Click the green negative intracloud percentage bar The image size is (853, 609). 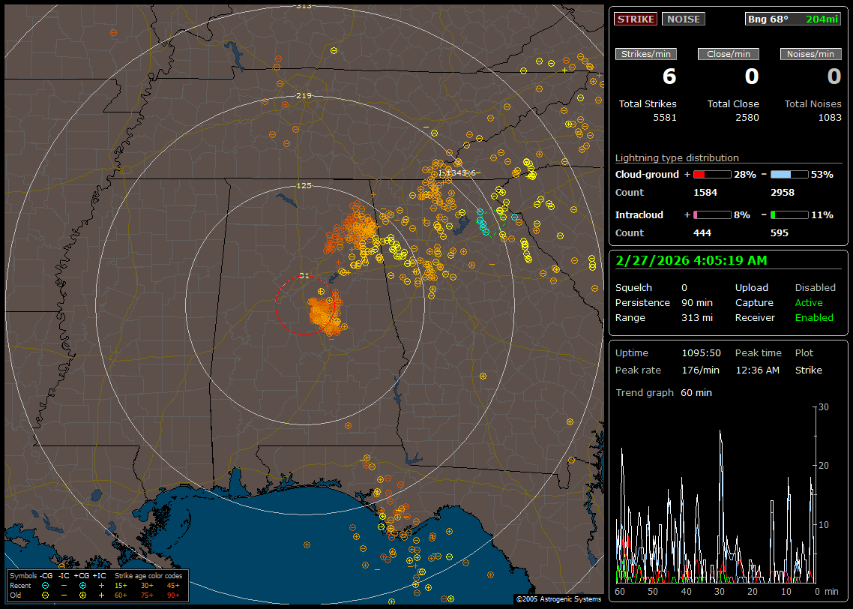click(x=789, y=214)
